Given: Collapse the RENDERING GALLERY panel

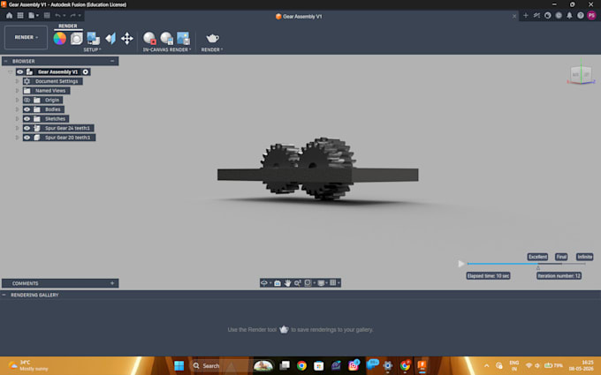Looking at the screenshot, I should pyautogui.click(x=4, y=295).
